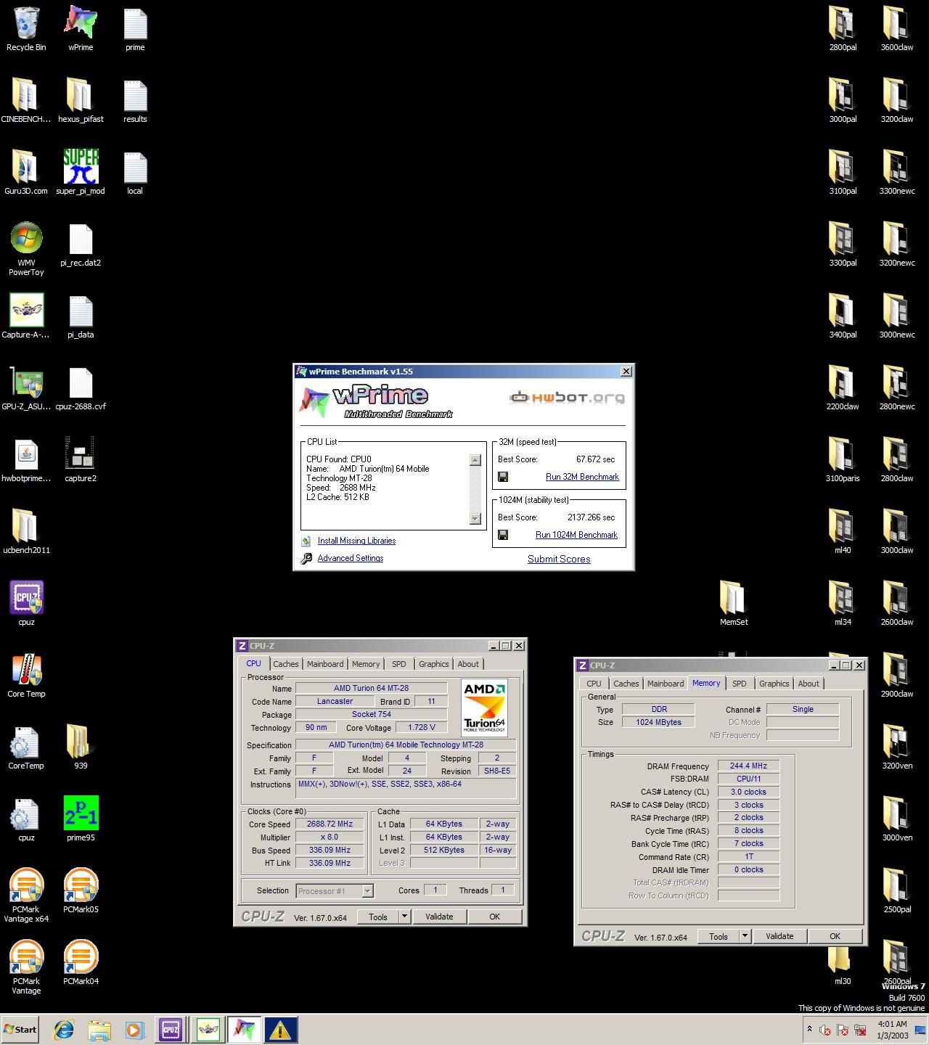Viewport: 929px width, 1045px height.
Task: Click OK in CPU-Z Memory window
Action: pyautogui.click(x=835, y=936)
